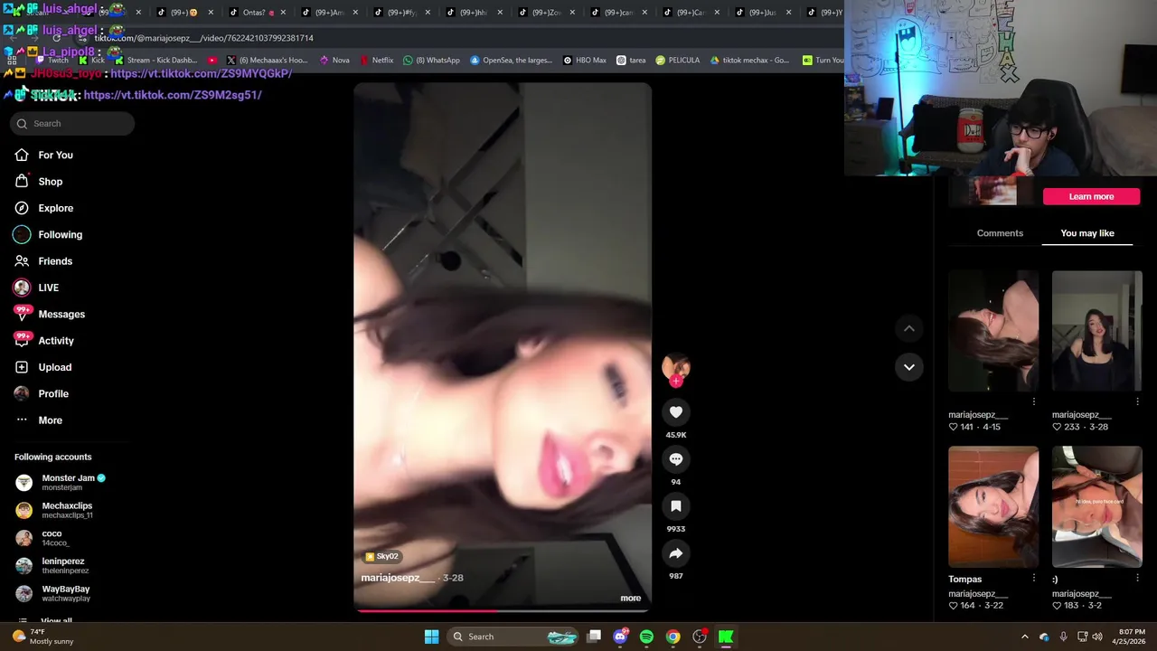This screenshot has height=651, width=1157.
Task: Open OpenSea bookmark
Action: pos(511,61)
